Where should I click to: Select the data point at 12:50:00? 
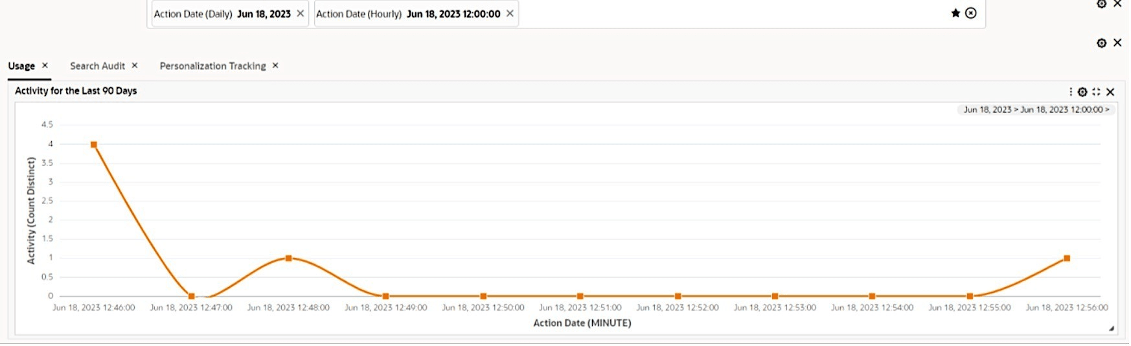483,296
